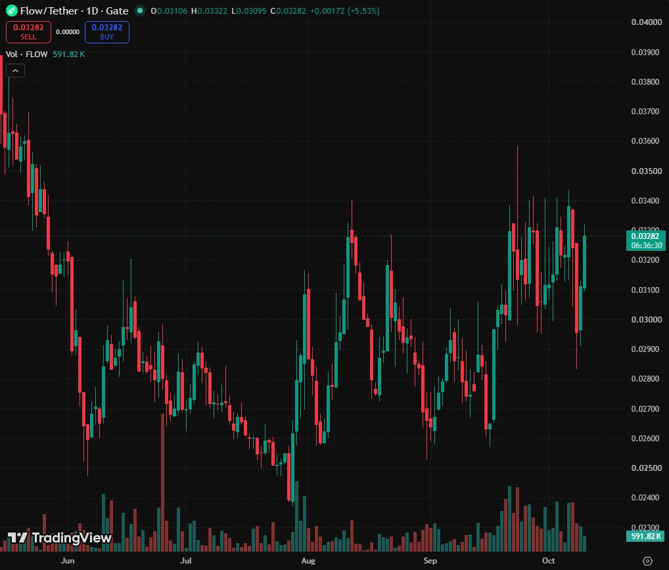
Task: Click the 0.03600 price axis label
Action: click(647, 141)
